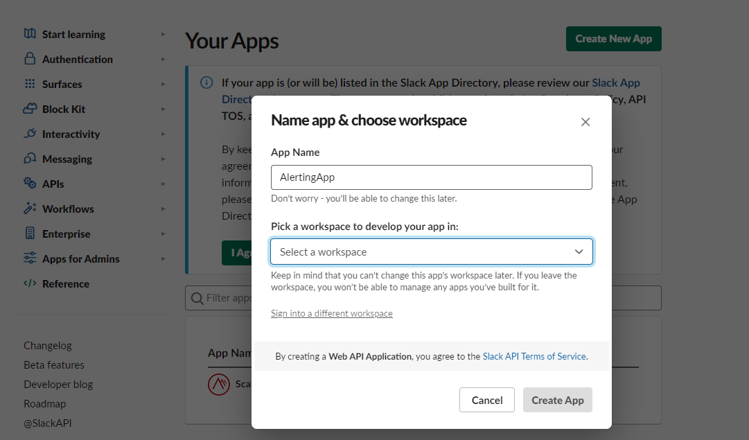Image resolution: width=749 pixels, height=440 pixels.
Task: Open Apps for Admins in the sidebar
Action: coord(81,259)
